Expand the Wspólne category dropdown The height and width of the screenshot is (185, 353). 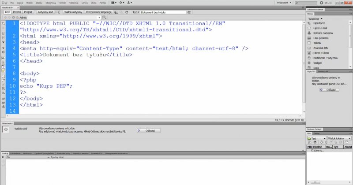click(x=315, y=19)
